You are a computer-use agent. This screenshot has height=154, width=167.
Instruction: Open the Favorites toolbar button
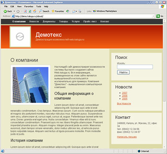58,11
